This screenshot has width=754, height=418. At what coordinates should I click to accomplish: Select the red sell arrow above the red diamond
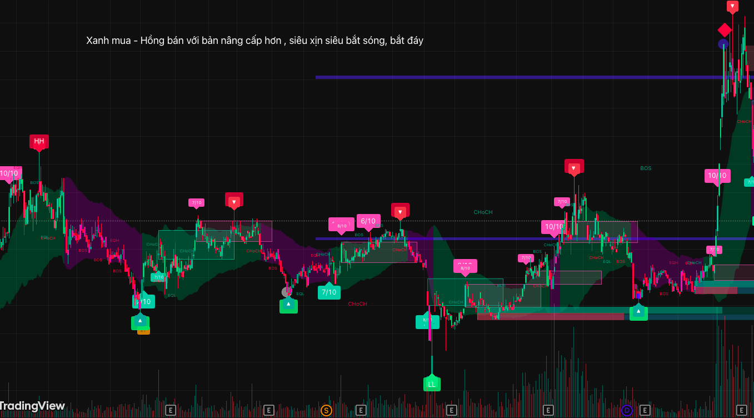tap(732, 7)
